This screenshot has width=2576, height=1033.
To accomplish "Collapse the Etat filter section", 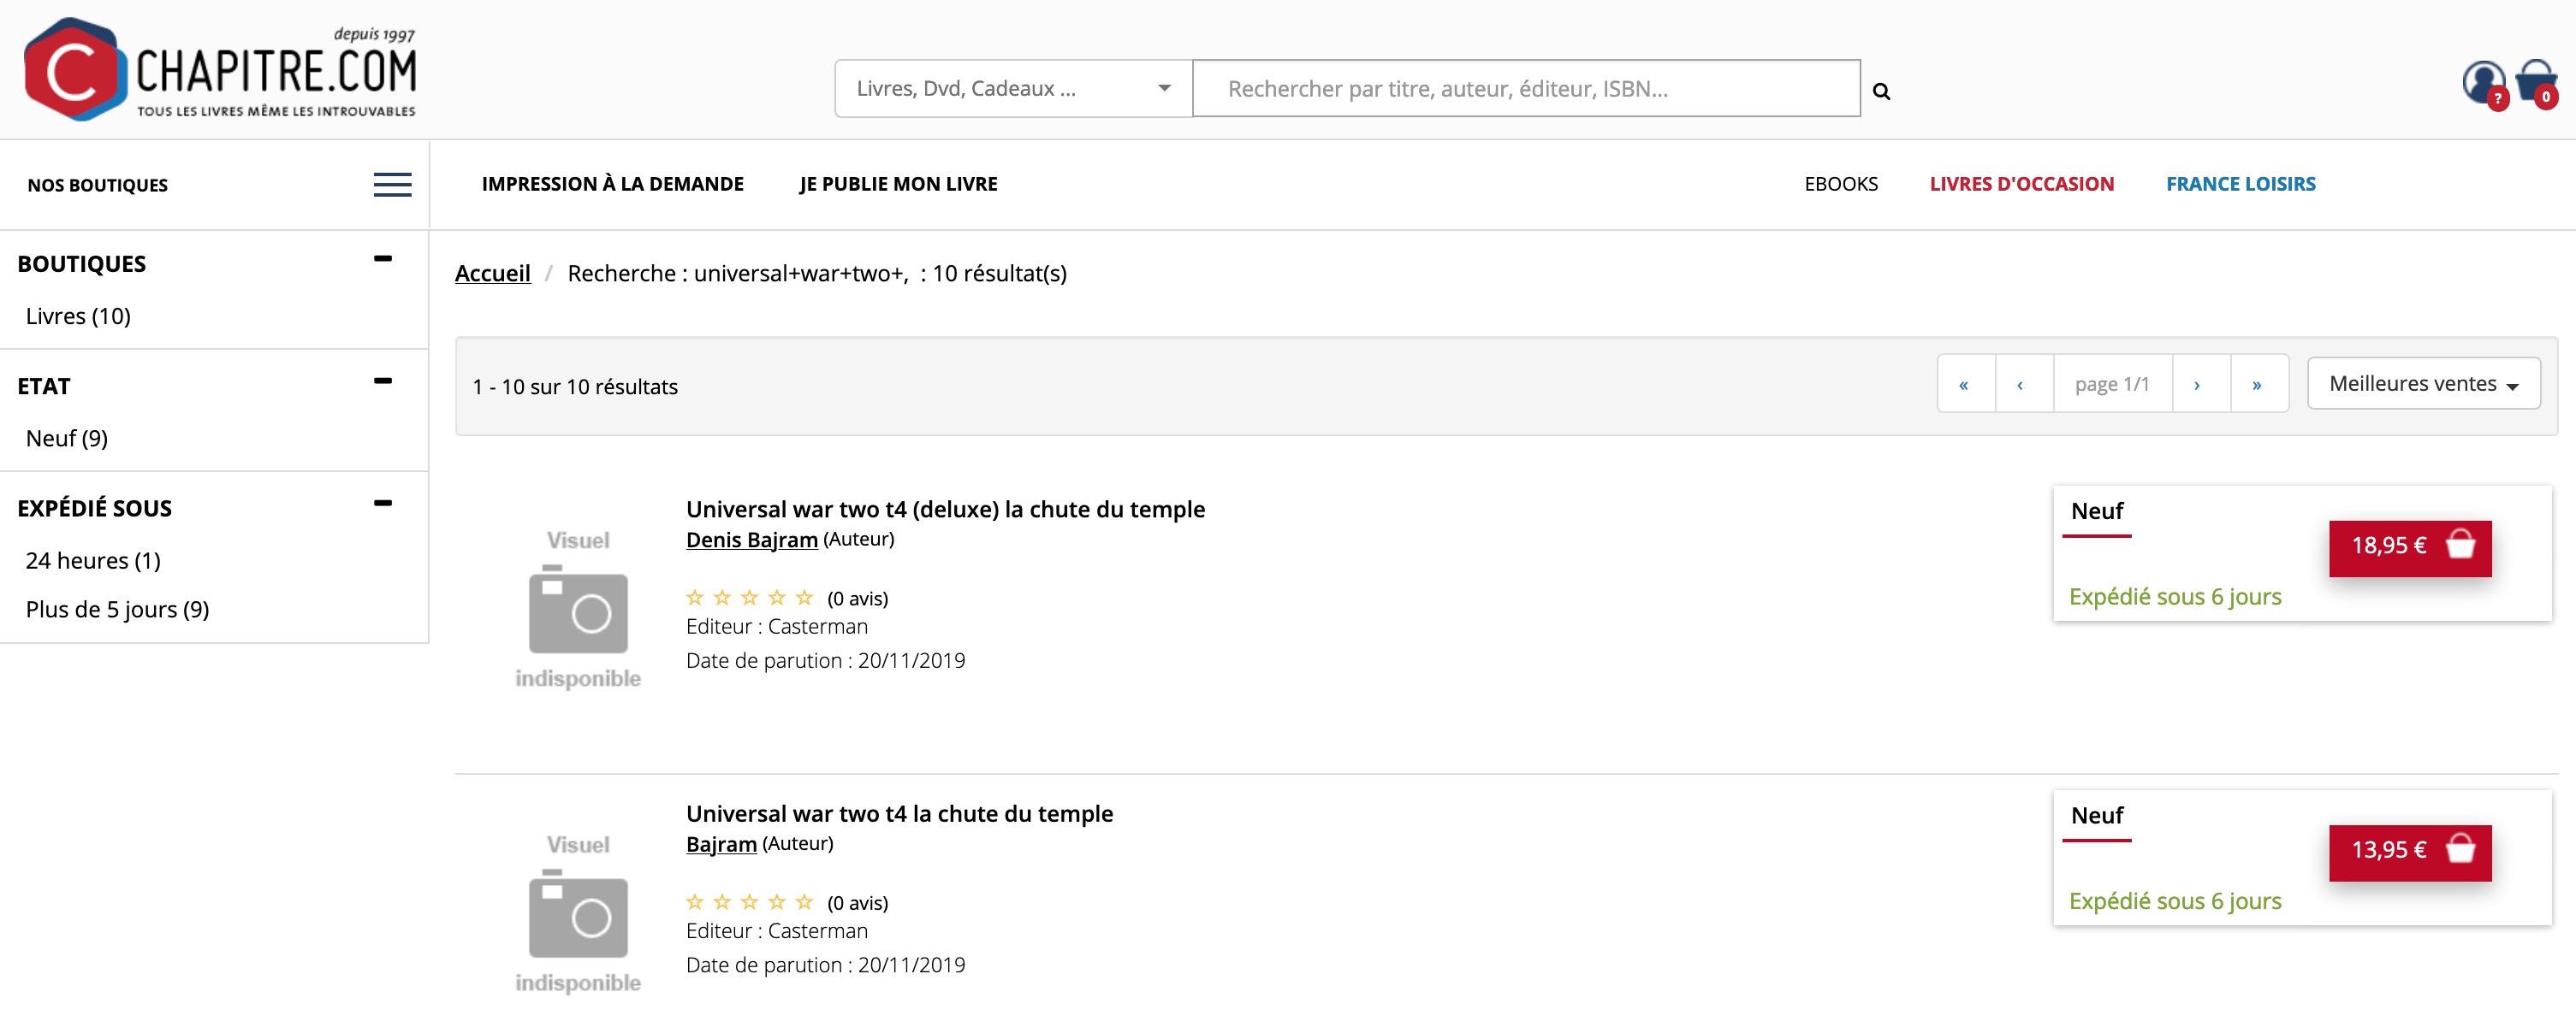I will point(382,381).
